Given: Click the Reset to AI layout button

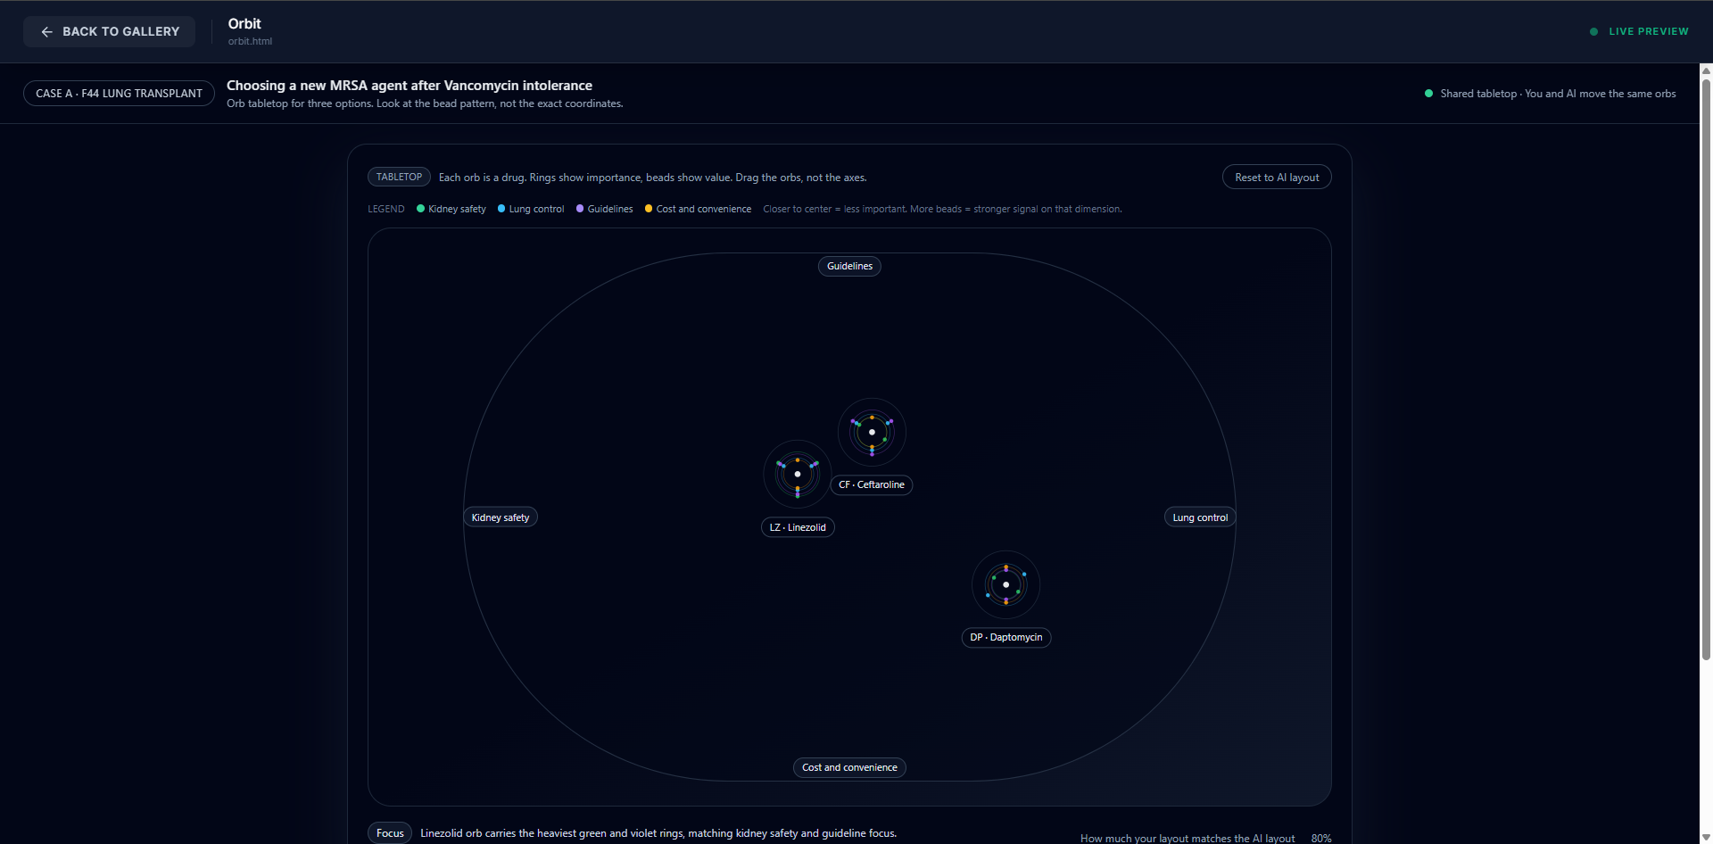Looking at the screenshot, I should (x=1276, y=177).
